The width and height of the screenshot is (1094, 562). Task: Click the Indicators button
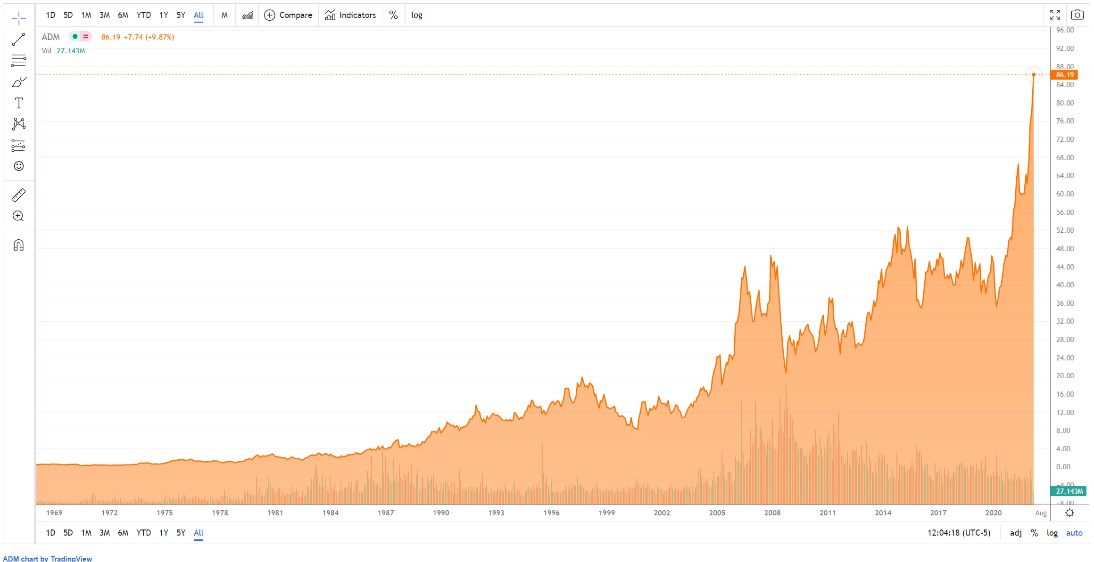click(x=350, y=15)
